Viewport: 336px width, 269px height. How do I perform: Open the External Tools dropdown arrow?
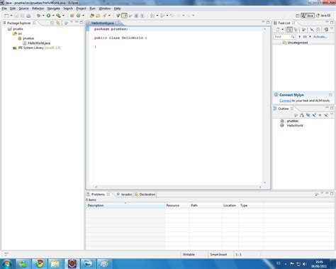[63, 16]
